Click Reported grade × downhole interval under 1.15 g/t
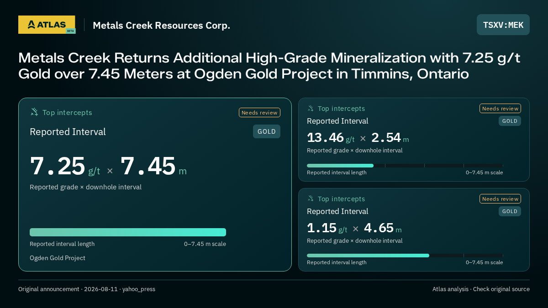The height and width of the screenshot is (308, 548). (355, 241)
